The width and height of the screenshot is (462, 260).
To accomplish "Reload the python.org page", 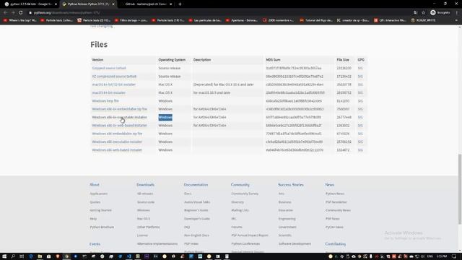I will coord(21,13).
